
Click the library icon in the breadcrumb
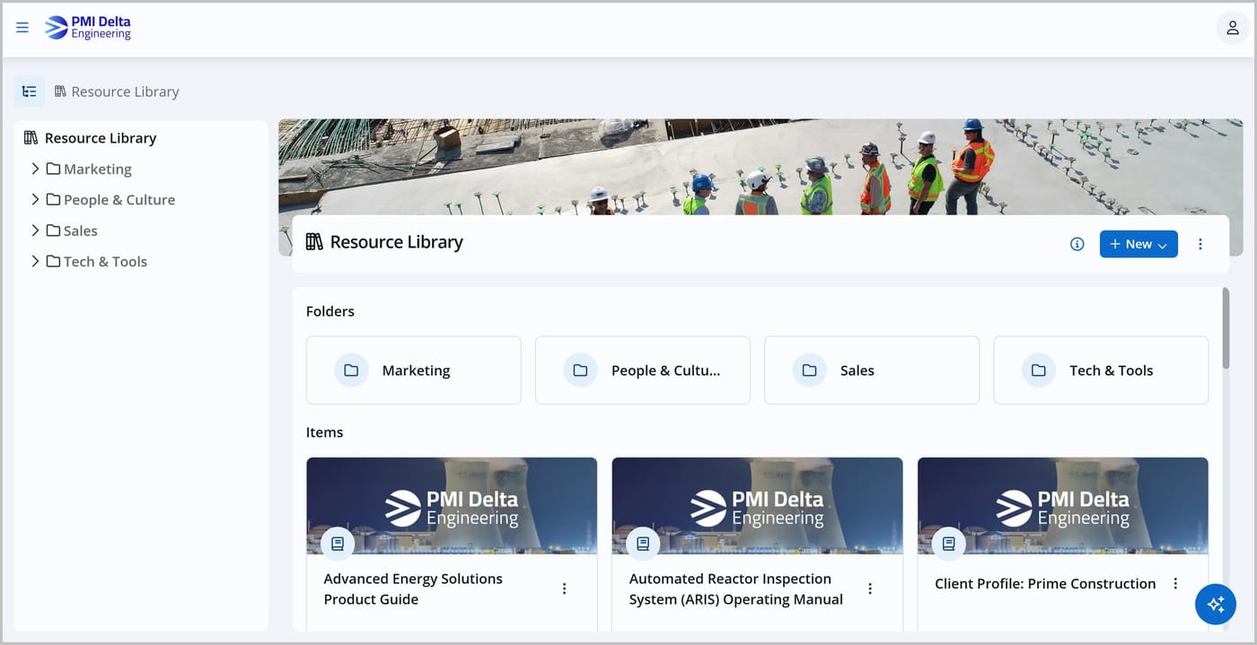[60, 92]
